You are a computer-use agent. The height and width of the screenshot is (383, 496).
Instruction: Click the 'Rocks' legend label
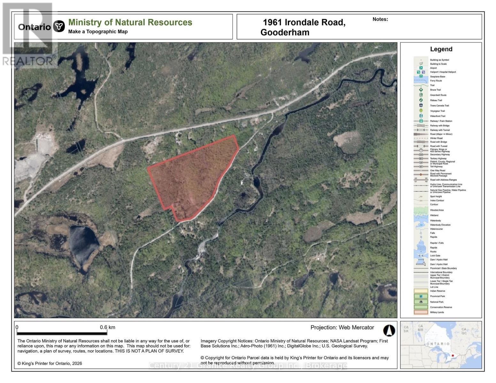(433, 252)
